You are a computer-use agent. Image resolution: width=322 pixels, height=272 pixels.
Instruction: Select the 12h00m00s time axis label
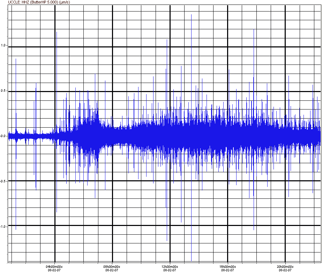(x=170, y=266)
